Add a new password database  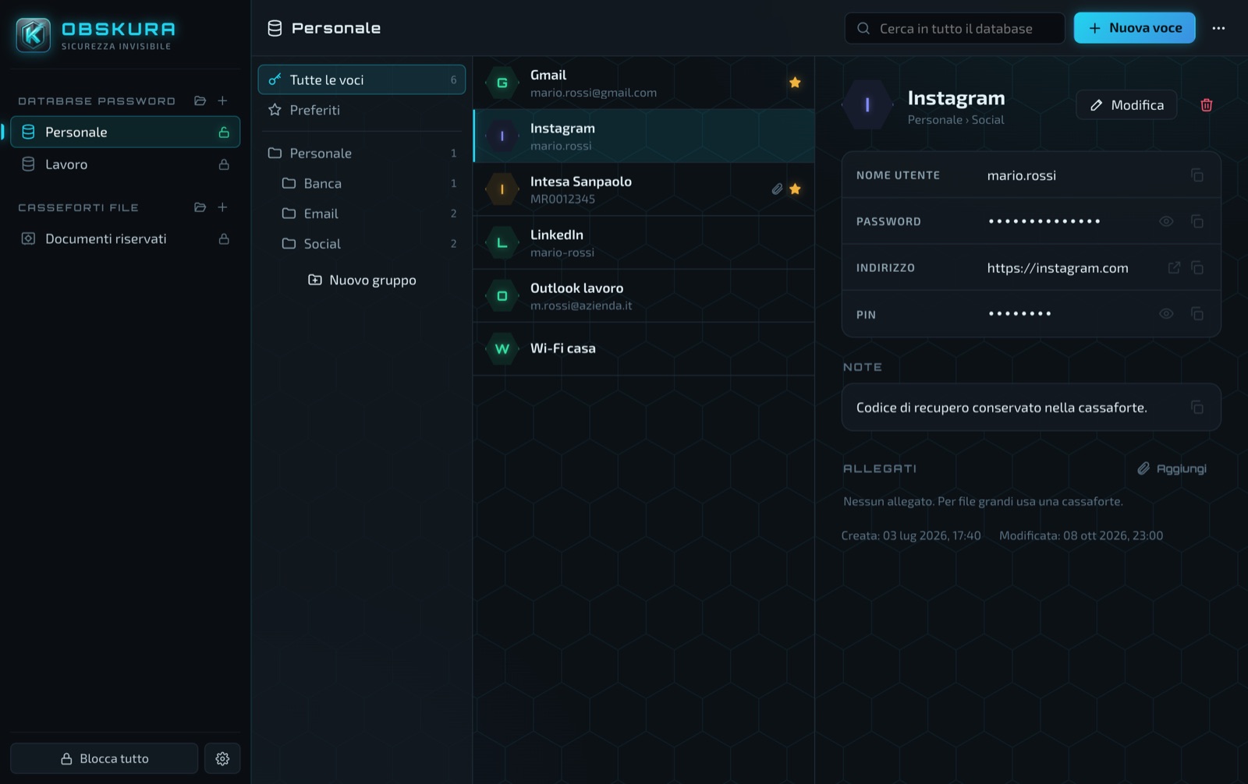(x=222, y=101)
